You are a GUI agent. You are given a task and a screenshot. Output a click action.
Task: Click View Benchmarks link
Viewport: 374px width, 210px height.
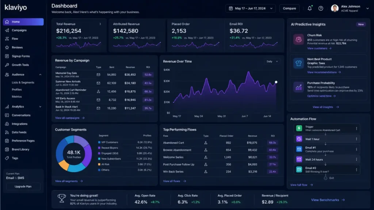pyautogui.click(x=328, y=200)
